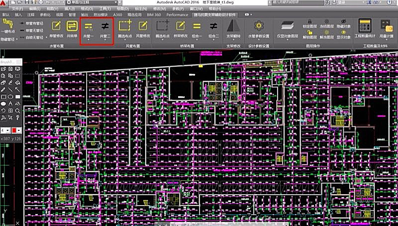The image size is (398, 226).
Task: Open the line width dropdown showing 4
Action: (5, 130)
